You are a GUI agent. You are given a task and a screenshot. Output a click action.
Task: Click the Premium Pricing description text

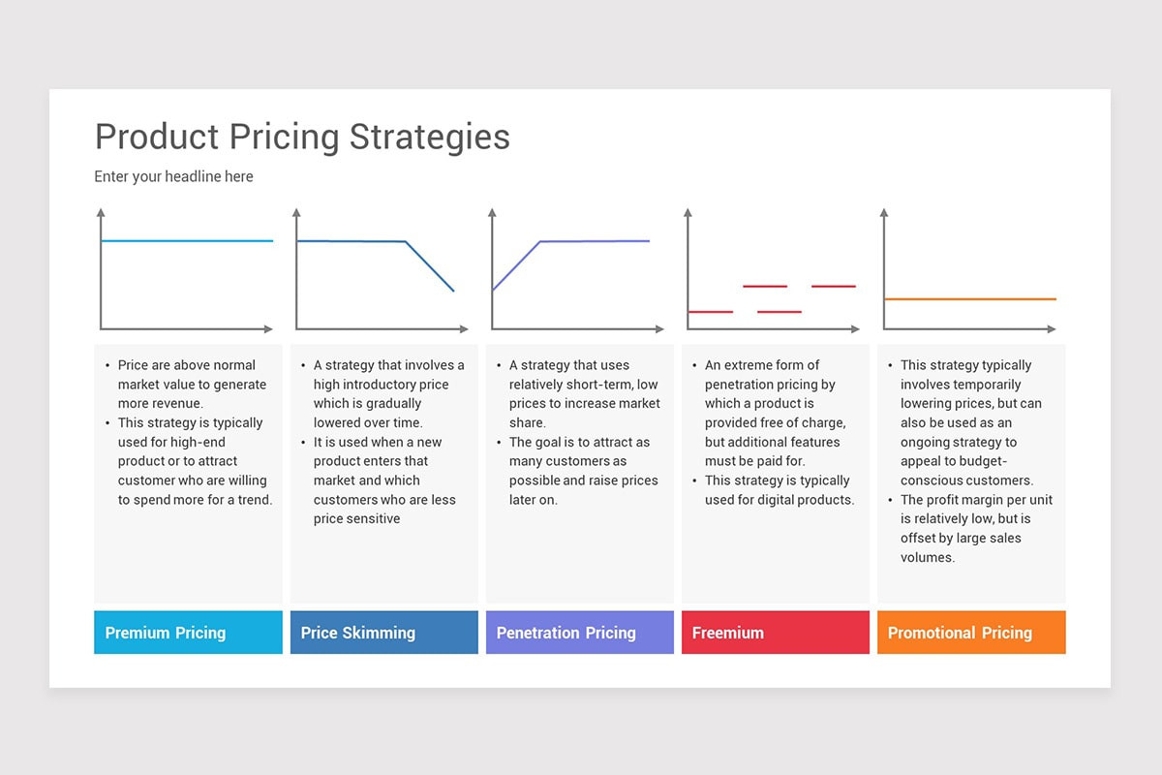pos(189,432)
